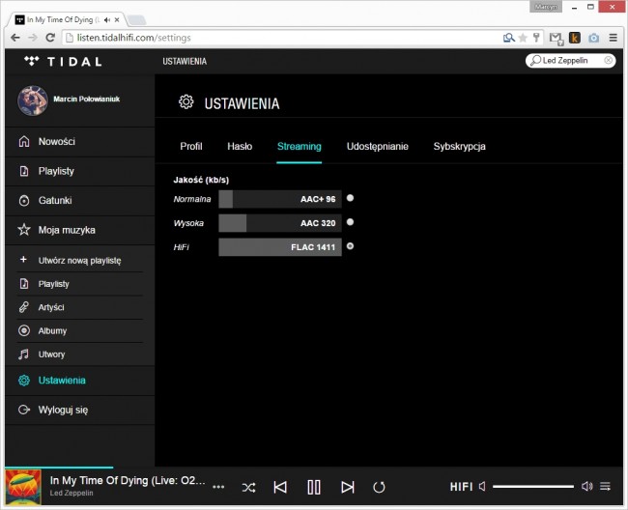
Task: Switch to the Udostępnianie tab
Action: 377,147
